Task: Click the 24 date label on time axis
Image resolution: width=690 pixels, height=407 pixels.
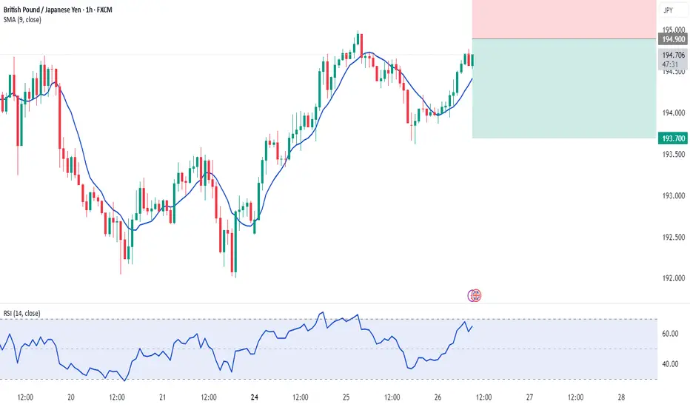Action: pyautogui.click(x=255, y=397)
